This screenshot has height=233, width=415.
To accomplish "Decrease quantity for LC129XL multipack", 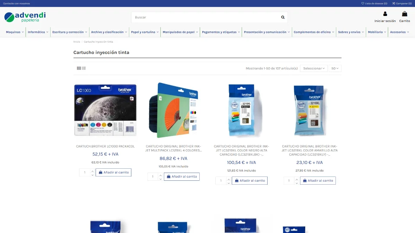I will 160,179.
